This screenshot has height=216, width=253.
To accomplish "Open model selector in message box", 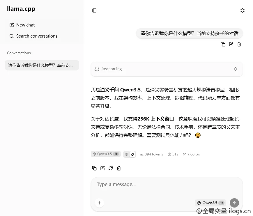I will (x=210, y=203).
